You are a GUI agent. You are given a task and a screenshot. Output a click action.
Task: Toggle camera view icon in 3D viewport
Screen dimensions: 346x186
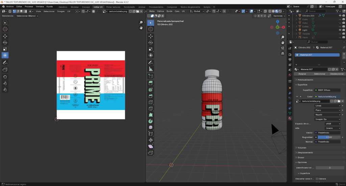click(x=283, y=48)
